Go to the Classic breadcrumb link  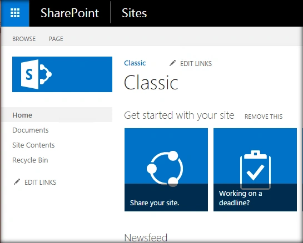coord(135,63)
